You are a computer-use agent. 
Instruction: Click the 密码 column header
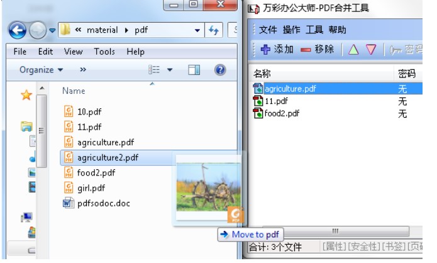pyautogui.click(x=408, y=74)
